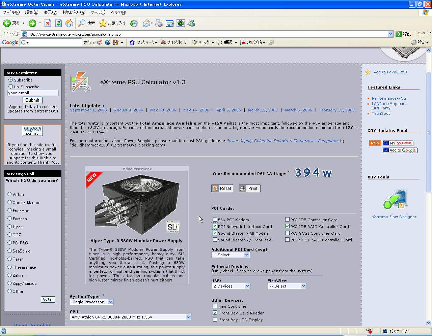Viewport: 432px width, 336px height.
Task: Click the Add to My Yahoo badge
Action: click(398, 143)
